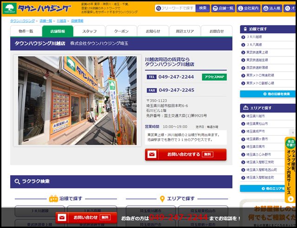Viewport: 297px width, 228px height.
Task: Hit the 検索 search button
Action: pyautogui.click(x=203, y=8)
